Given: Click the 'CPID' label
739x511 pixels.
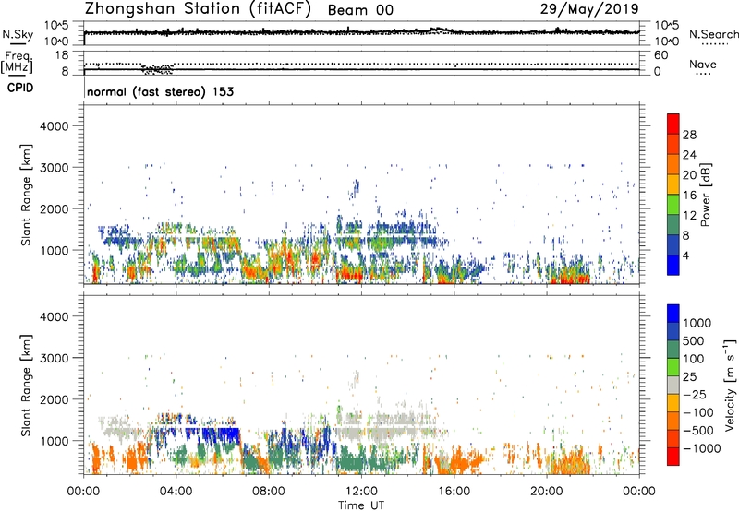Looking at the screenshot, I should click(x=20, y=88).
